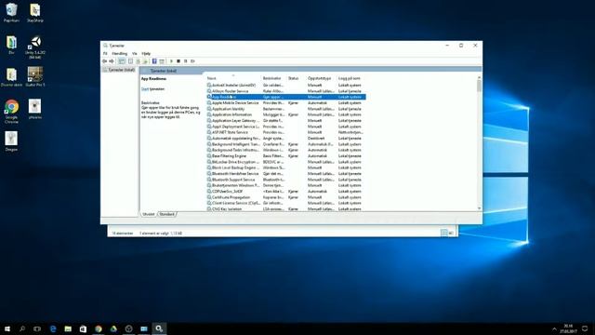The width and height of the screenshot is (595, 335).
Task: Select the phoenix desktop icon
Action: click(x=35, y=110)
